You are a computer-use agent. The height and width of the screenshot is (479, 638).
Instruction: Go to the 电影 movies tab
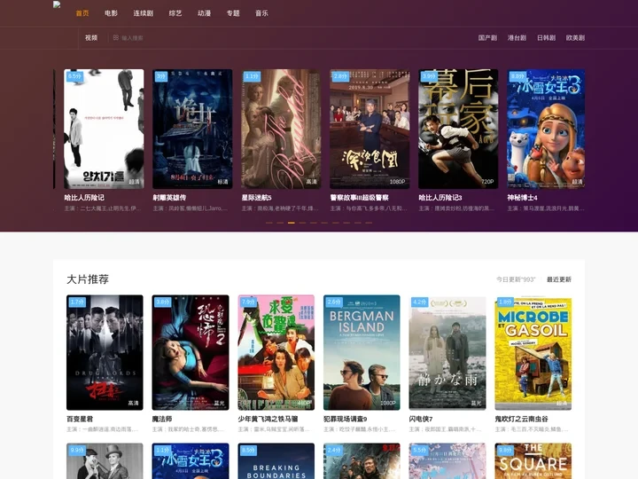(x=111, y=13)
